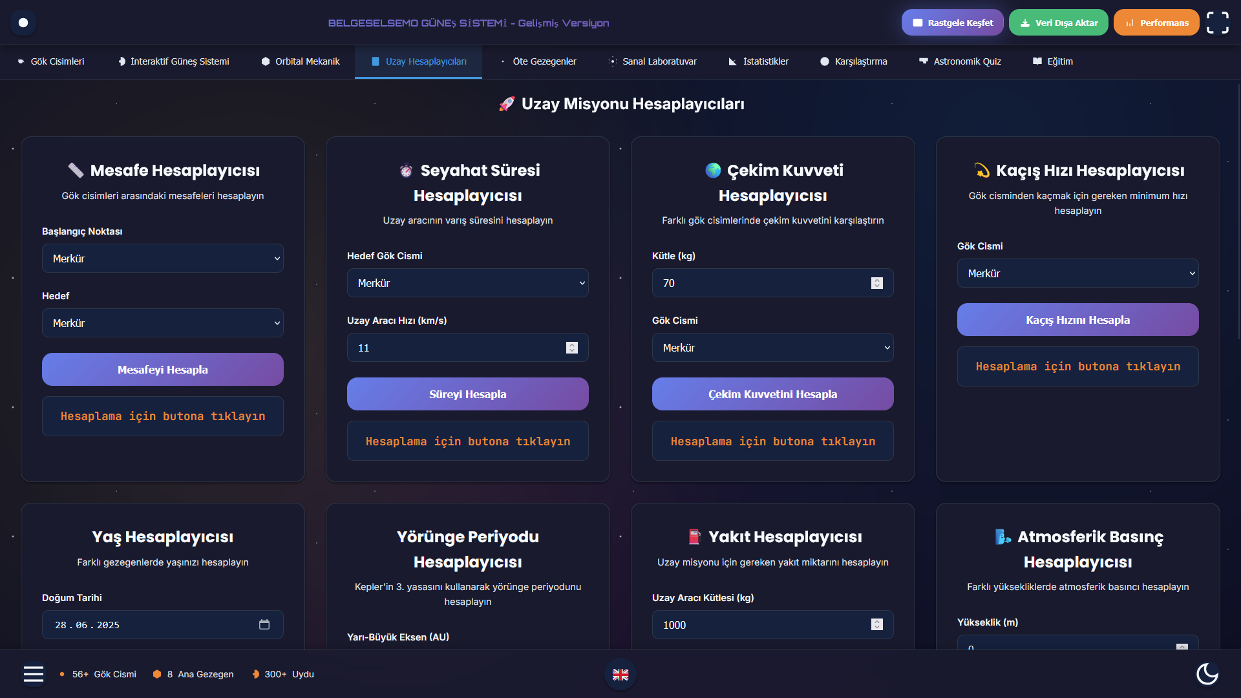Viewport: 1241px width, 698px height.
Task: Switch language with the UK flag icon
Action: 620,675
